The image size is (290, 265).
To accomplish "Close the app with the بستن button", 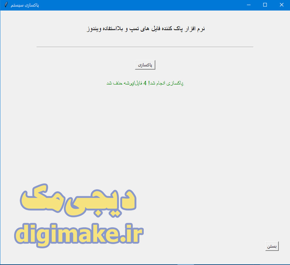I will pos(272,246).
